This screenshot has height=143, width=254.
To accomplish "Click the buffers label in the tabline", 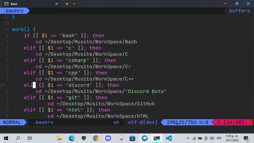I will click(239, 11).
